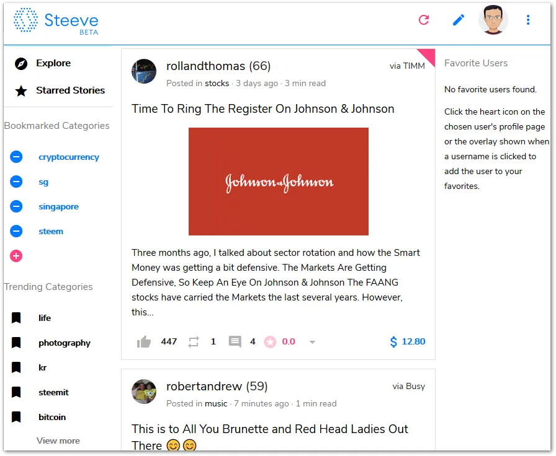Open the cryptocurrency category
This screenshot has width=556, height=456.
coord(69,157)
